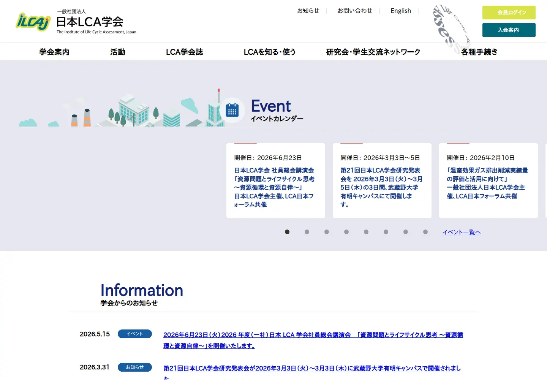This screenshot has height=380, width=547.
Task: Click the イベントカレンダー subtitle
Action: (277, 119)
